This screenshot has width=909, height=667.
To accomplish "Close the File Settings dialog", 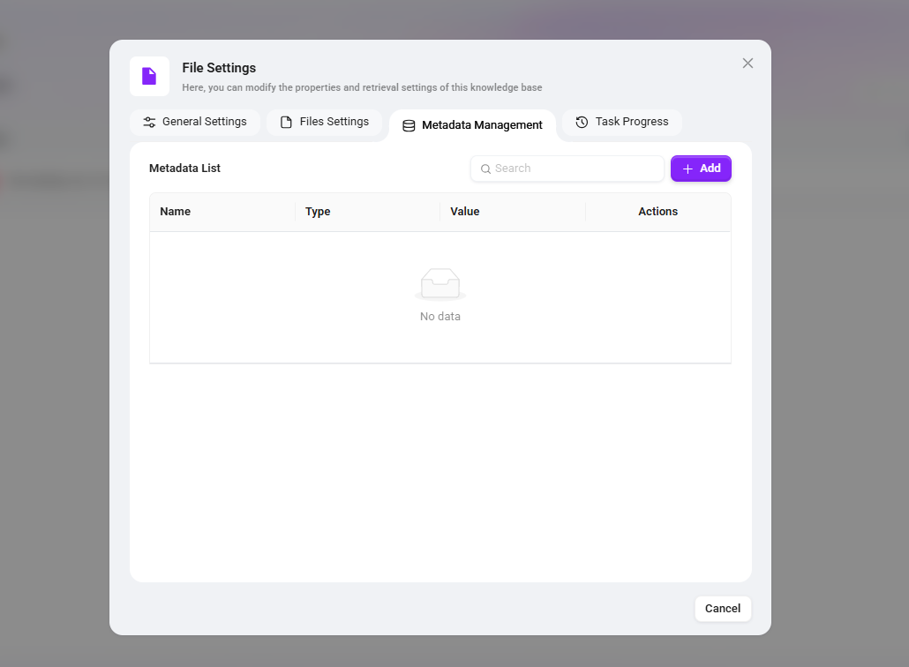I will click(747, 64).
